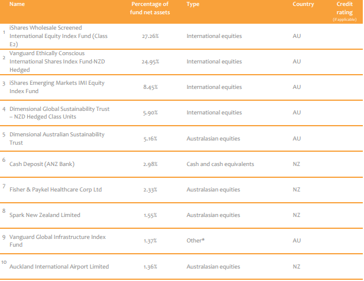
Task: Select the 'Type' column header
Action: (x=193, y=4)
